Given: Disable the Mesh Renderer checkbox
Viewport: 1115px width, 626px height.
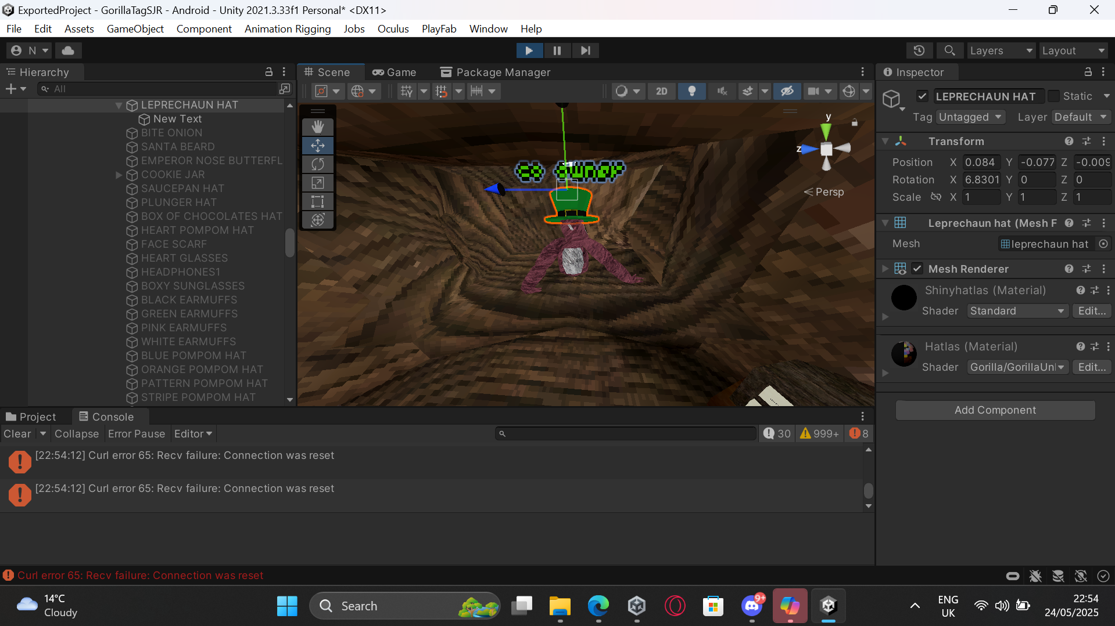Looking at the screenshot, I should [x=917, y=269].
